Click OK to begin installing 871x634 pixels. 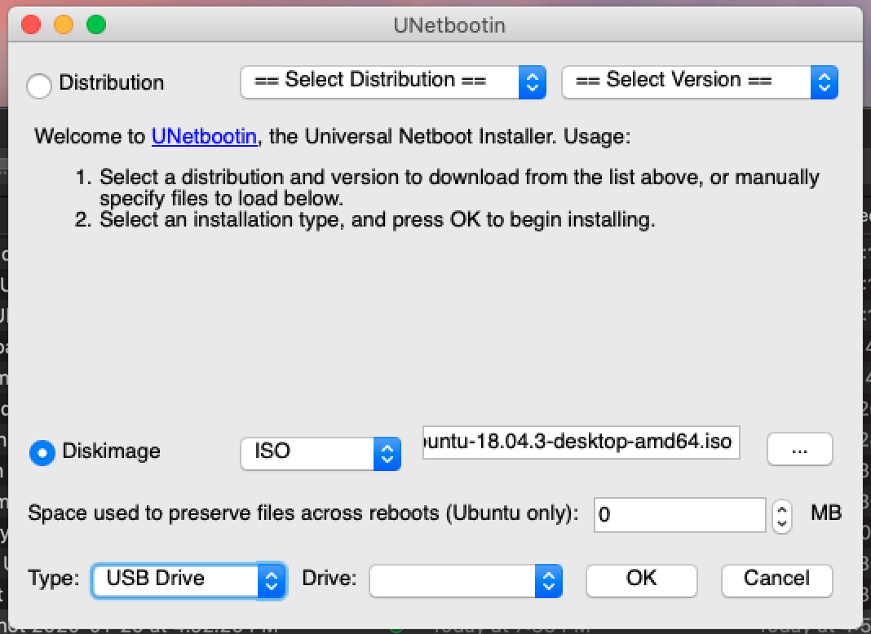(x=641, y=581)
